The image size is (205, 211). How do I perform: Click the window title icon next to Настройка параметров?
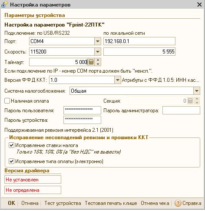[x=4, y=4]
